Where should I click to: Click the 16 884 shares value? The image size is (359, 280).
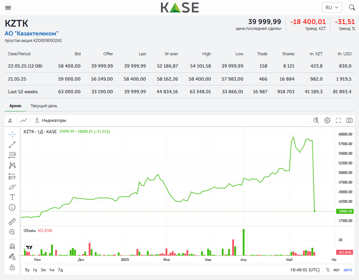pos(287,79)
